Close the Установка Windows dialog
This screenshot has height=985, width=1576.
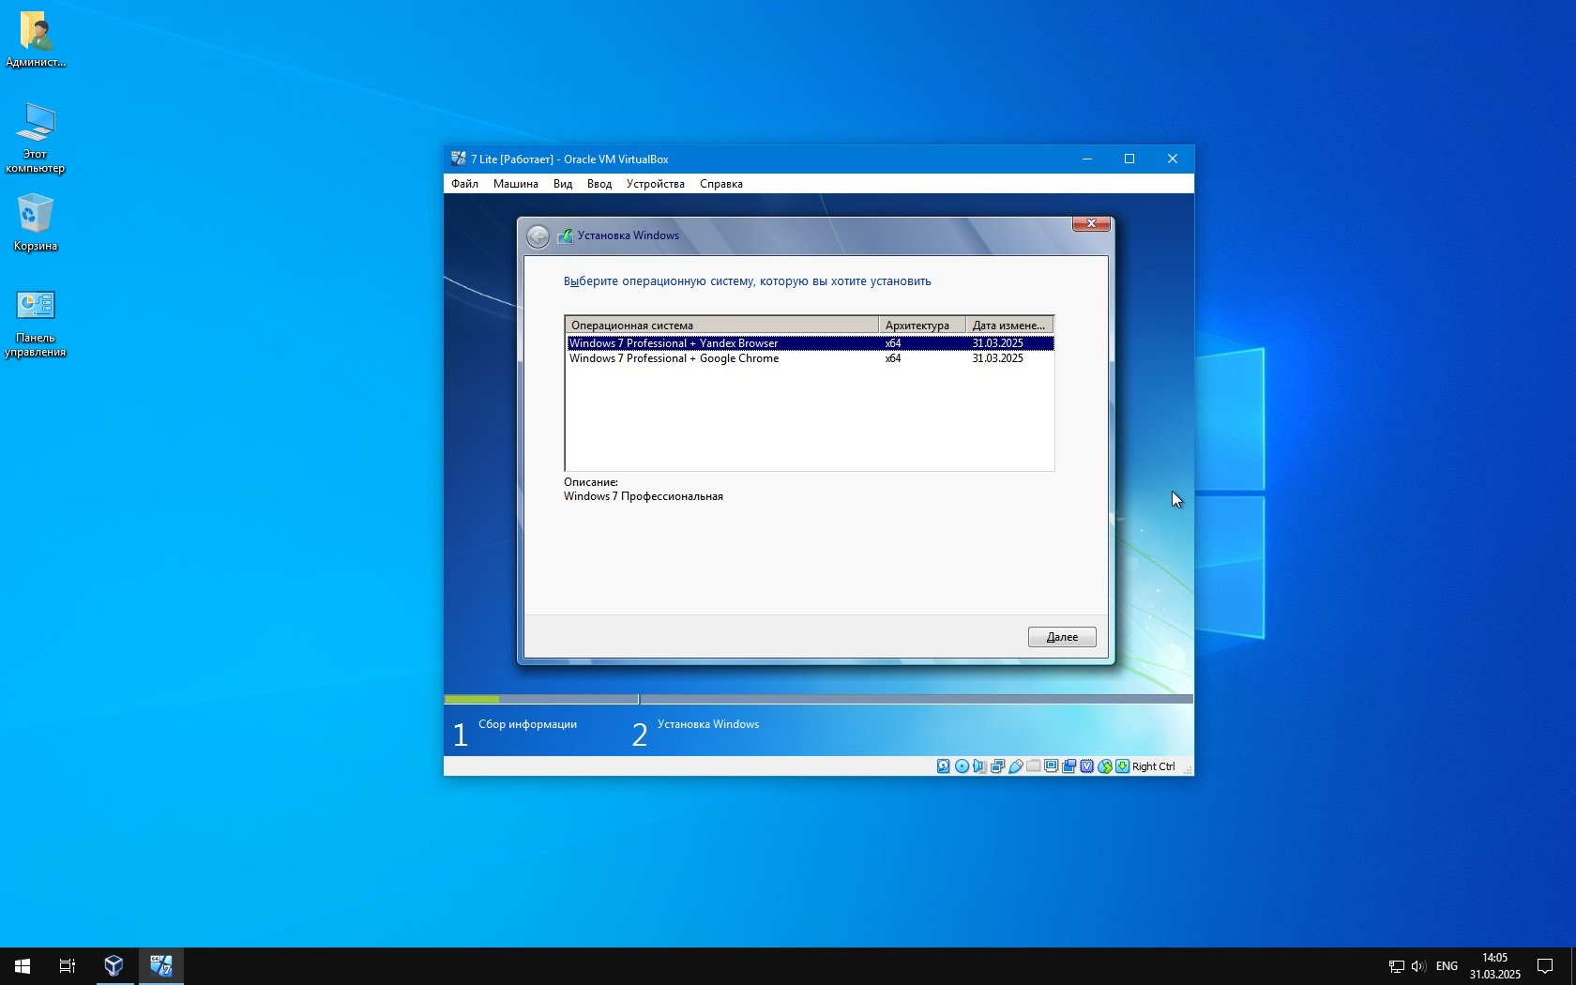click(1091, 224)
